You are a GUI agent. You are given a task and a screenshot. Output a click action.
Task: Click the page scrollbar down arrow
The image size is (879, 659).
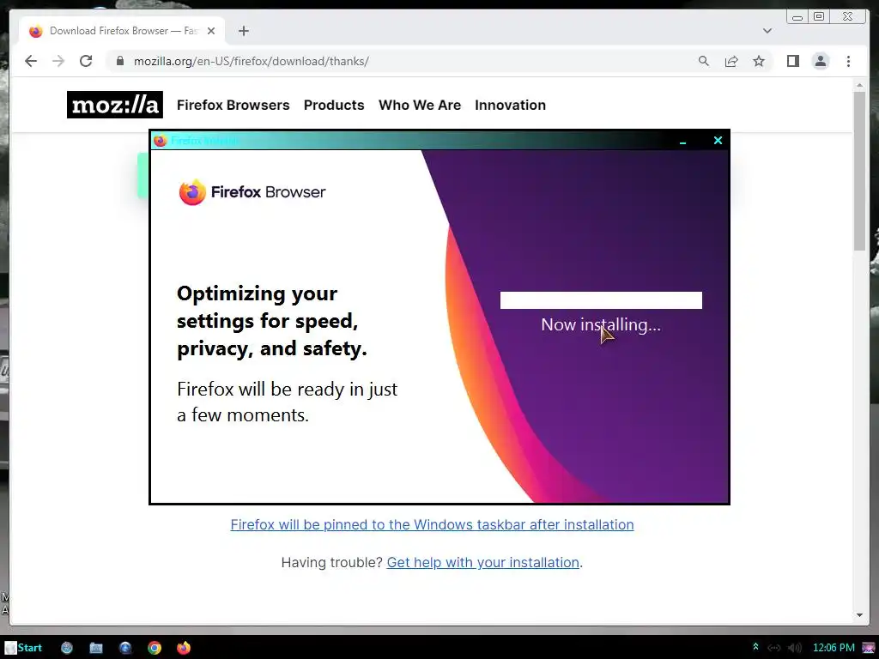click(x=859, y=614)
